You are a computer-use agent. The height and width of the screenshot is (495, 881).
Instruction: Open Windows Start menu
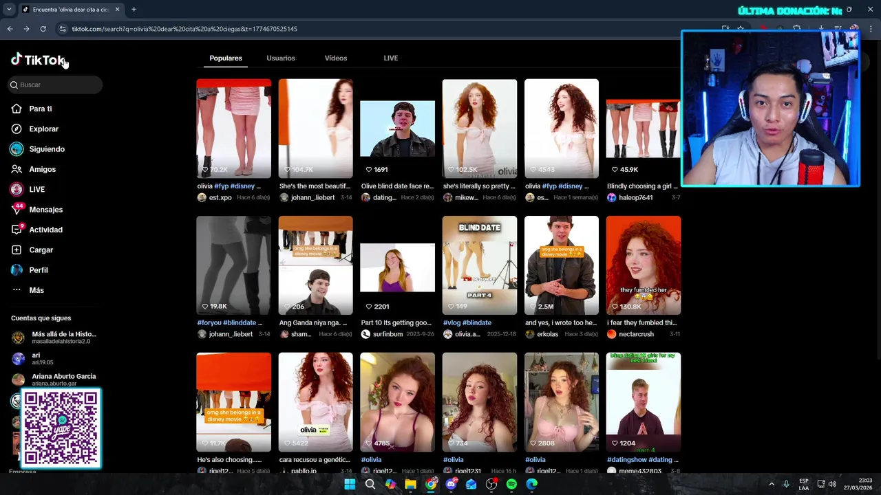click(350, 484)
